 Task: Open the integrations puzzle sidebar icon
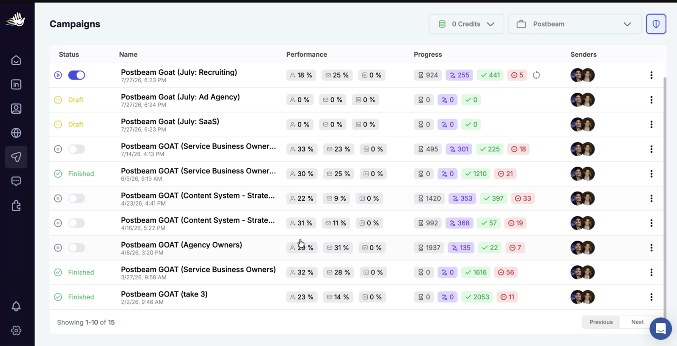coord(16,206)
